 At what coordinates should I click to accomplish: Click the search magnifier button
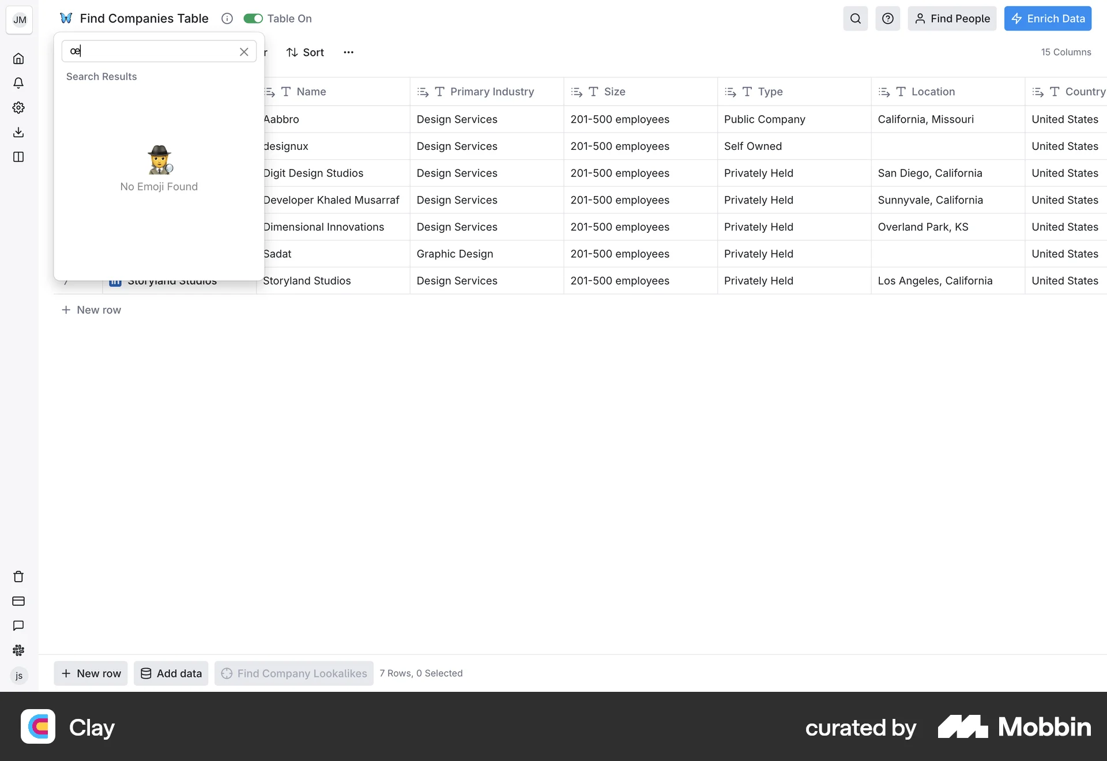855,18
